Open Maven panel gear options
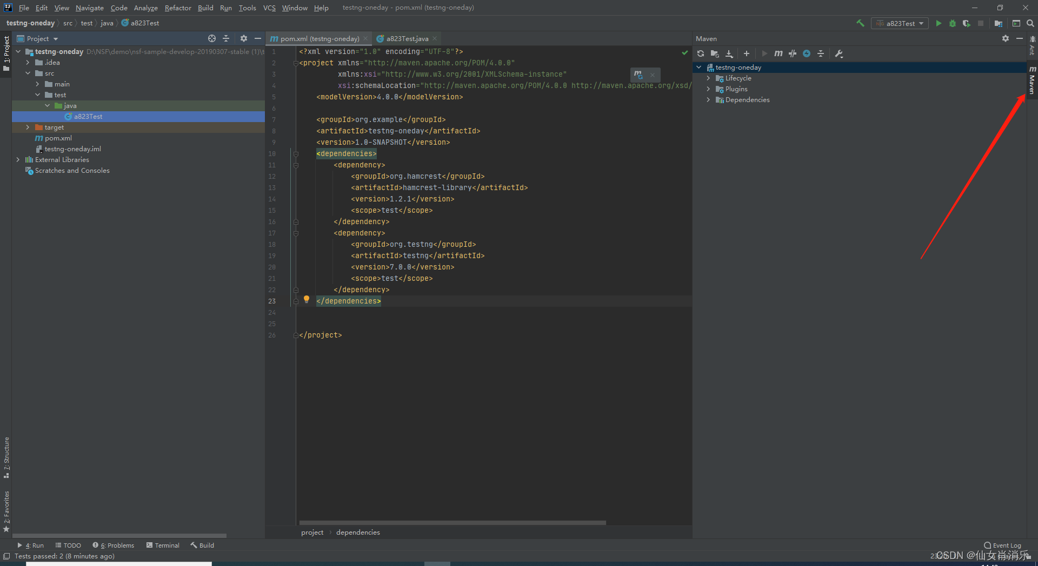The image size is (1038, 566). [x=1006, y=38]
